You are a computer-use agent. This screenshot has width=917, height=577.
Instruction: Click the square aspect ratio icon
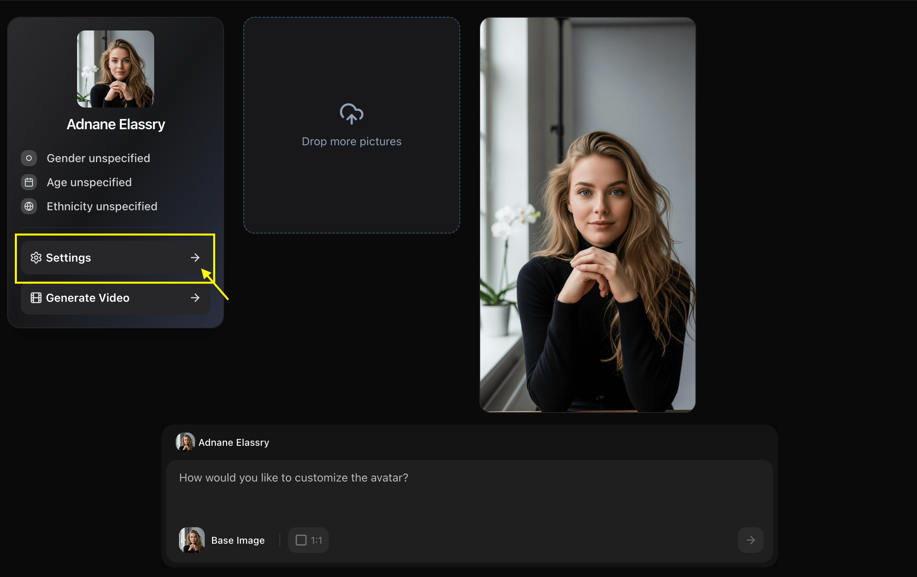tap(301, 540)
